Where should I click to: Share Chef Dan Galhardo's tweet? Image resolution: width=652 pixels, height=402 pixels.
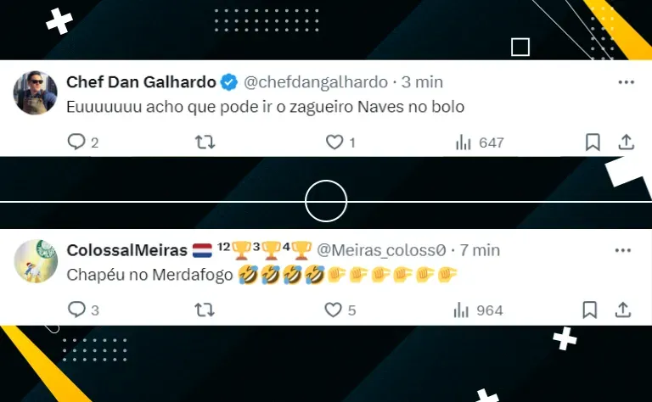626,142
